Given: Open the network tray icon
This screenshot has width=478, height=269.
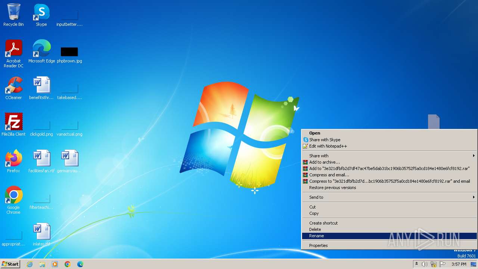Looking at the screenshot, I should (x=434, y=264).
